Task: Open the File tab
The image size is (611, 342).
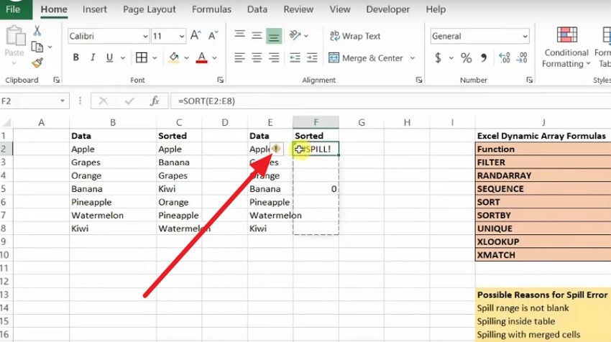Action: 13,9
